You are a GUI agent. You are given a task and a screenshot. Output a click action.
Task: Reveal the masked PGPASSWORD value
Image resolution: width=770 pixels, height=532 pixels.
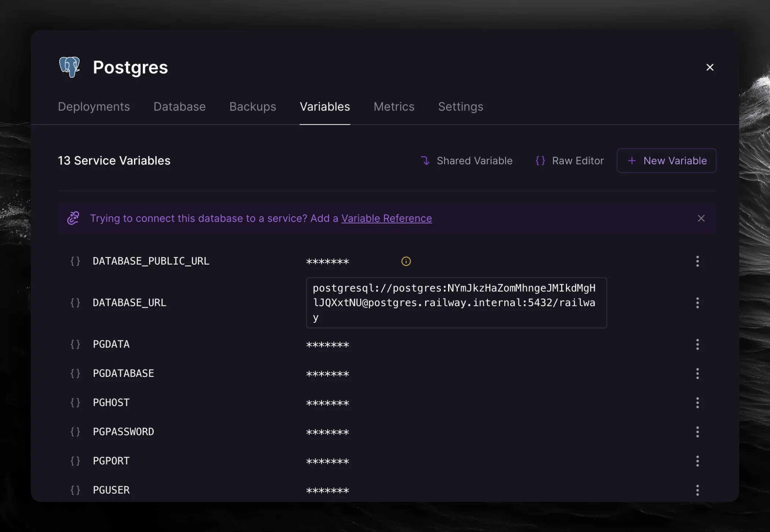(x=327, y=432)
